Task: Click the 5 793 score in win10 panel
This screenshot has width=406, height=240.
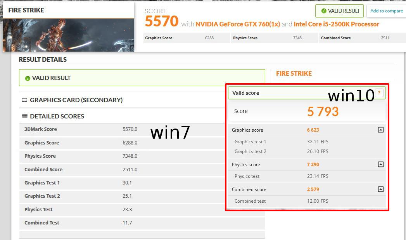Action: coord(323,112)
